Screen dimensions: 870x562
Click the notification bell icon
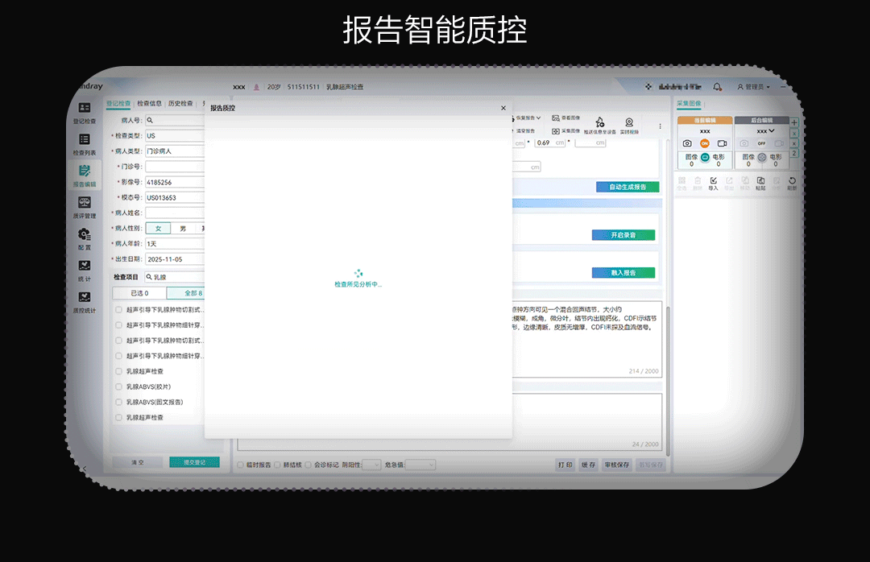717,86
